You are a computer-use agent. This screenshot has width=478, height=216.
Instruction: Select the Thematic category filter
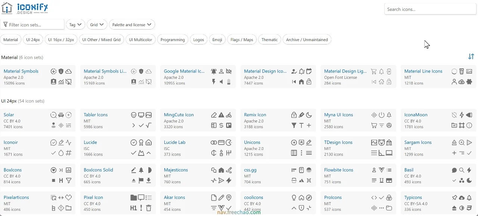tap(270, 40)
